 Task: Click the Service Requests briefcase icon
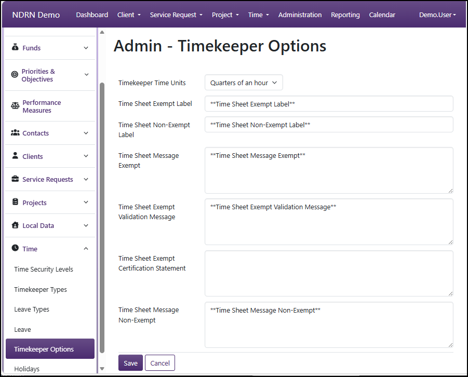click(x=15, y=179)
